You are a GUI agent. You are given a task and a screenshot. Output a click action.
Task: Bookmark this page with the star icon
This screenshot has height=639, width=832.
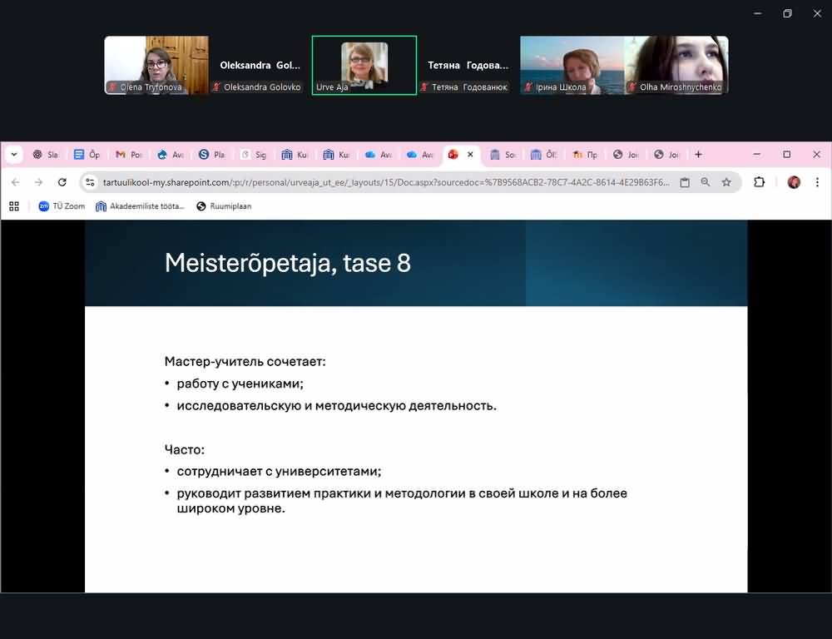click(x=726, y=182)
